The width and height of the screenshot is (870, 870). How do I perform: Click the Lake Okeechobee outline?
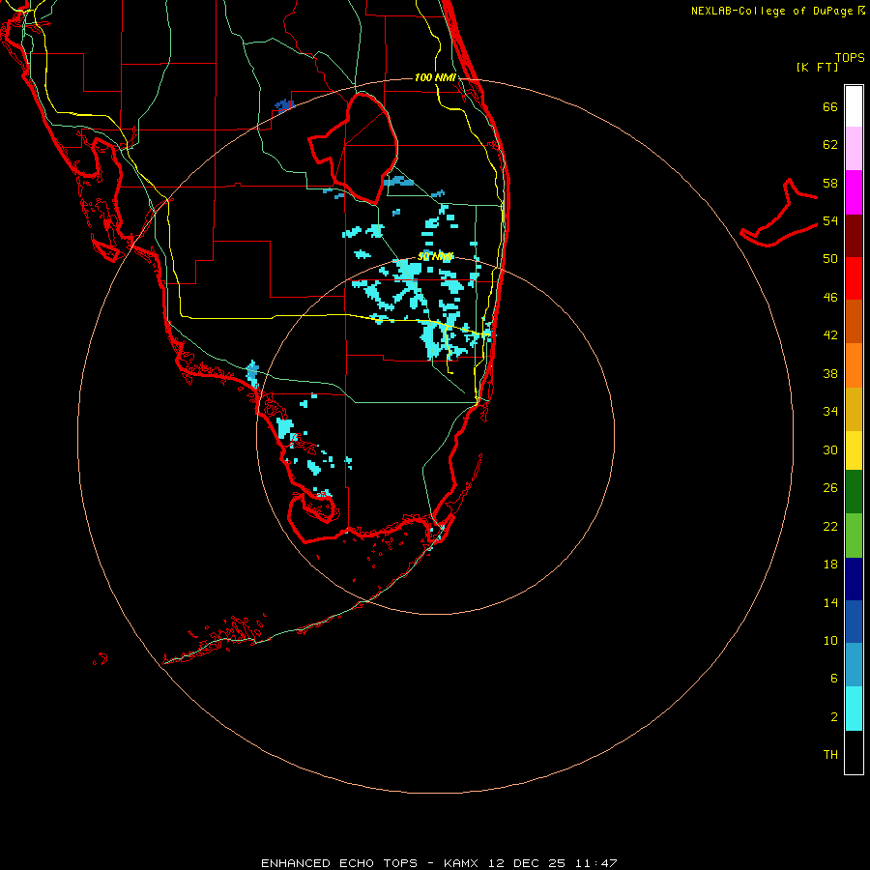click(x=354, y=149)
